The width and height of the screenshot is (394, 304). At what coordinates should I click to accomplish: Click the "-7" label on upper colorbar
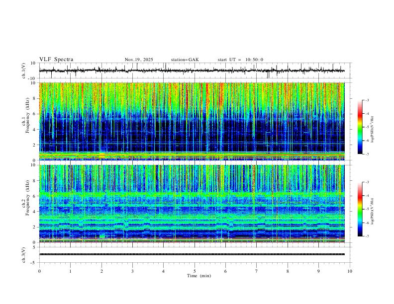tap(367, 154)
